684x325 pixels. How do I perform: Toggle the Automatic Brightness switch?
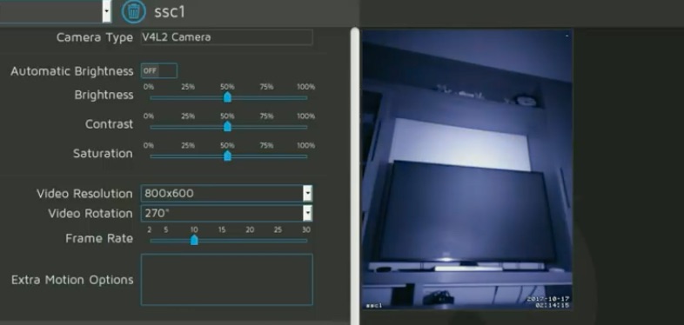click(x=158, y=70)
